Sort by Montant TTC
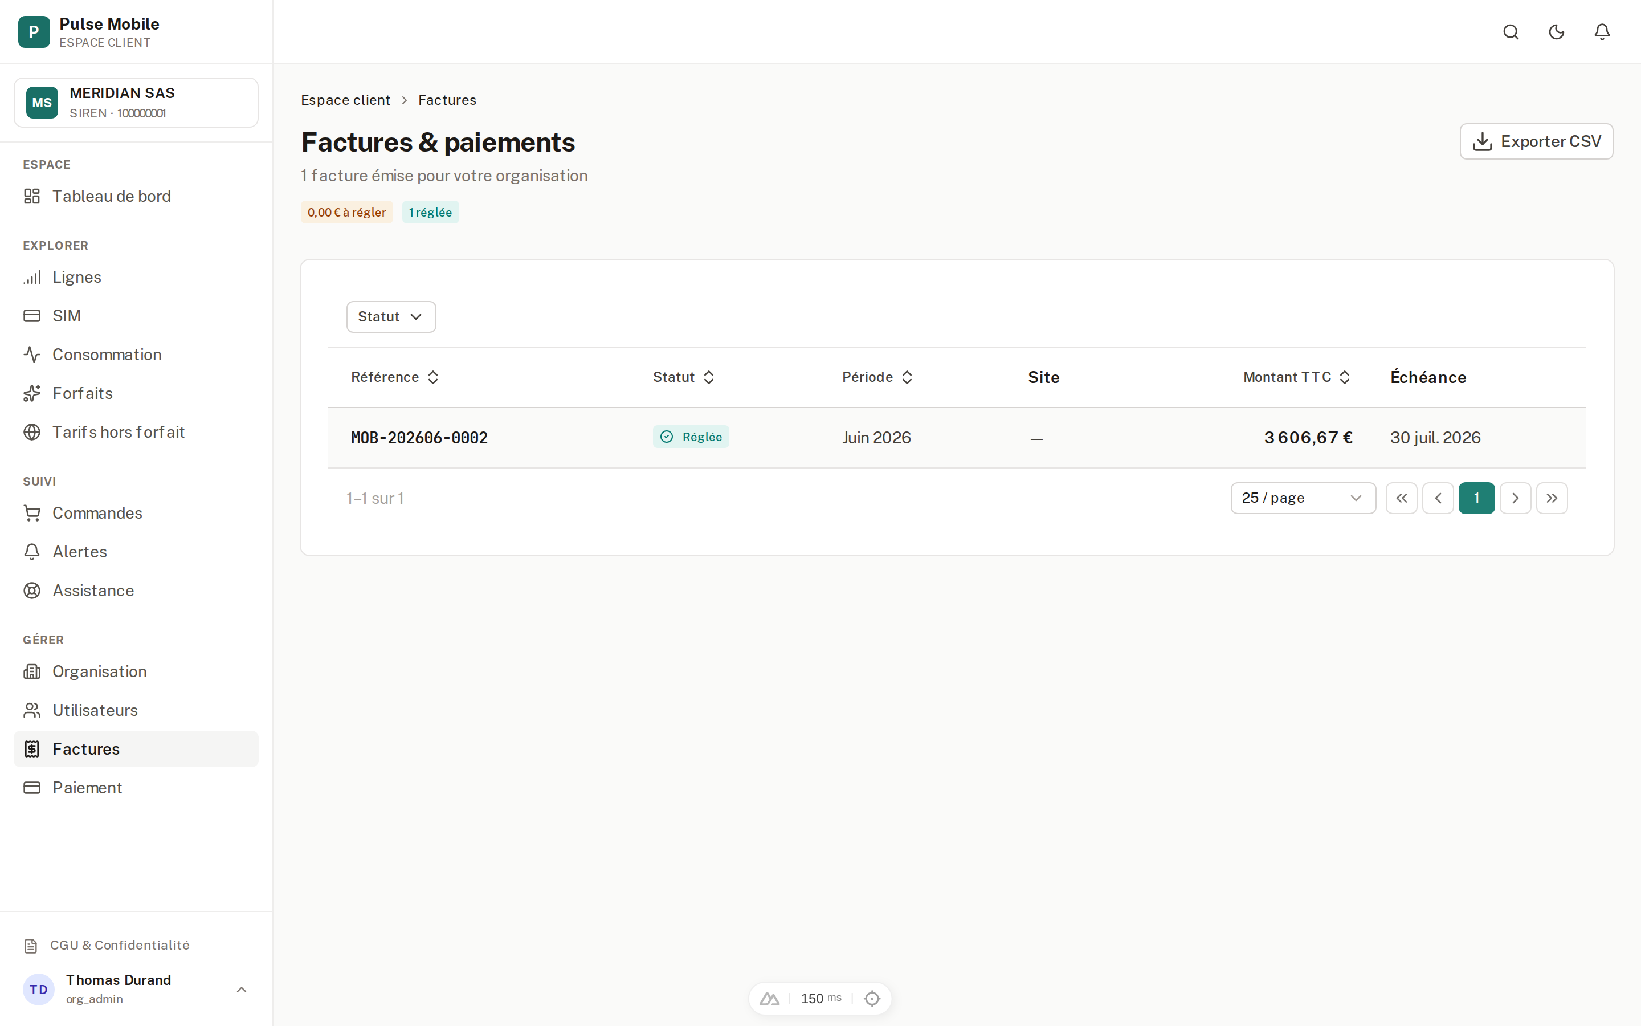The image size is (1641, 1026). [x=1297, y=377]
